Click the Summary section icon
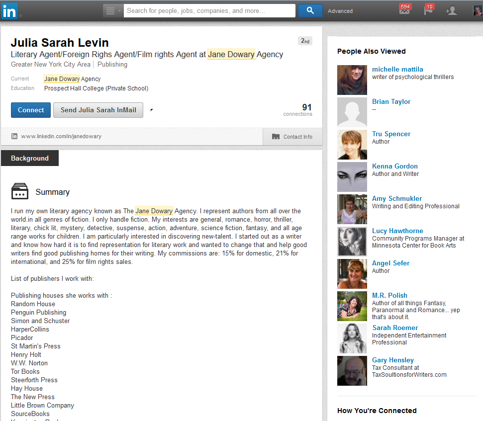The height and width of the screenshot is (421, 483). [19, 192]
